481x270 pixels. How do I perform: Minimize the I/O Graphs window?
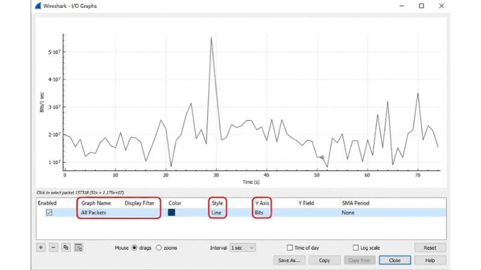click(402, 6)
